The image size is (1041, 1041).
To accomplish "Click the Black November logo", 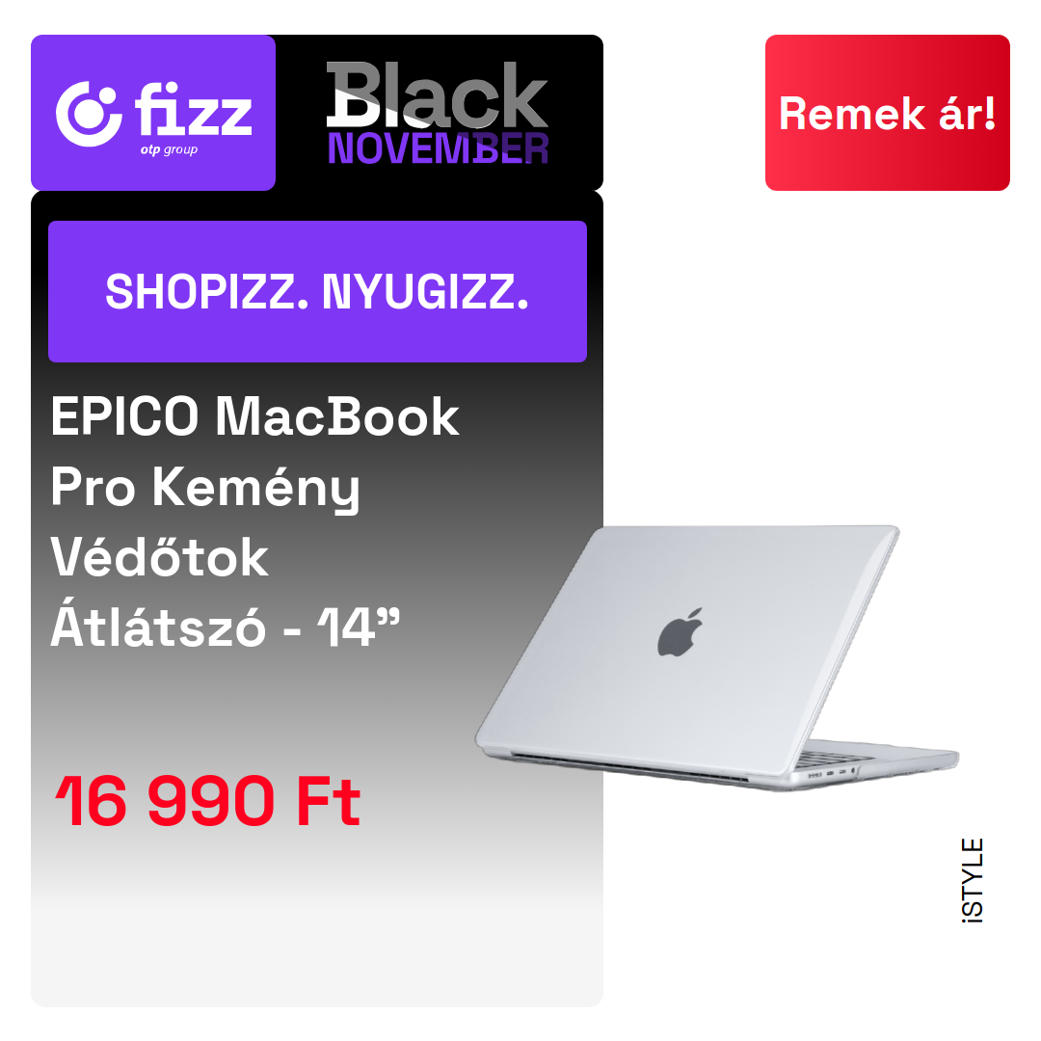I will pos(438,113).
